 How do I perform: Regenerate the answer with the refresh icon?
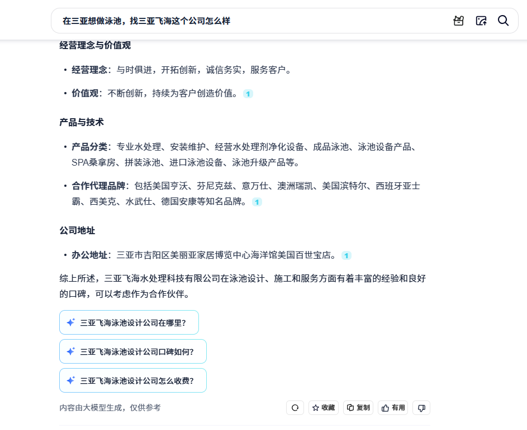click(x=295, y=408)
